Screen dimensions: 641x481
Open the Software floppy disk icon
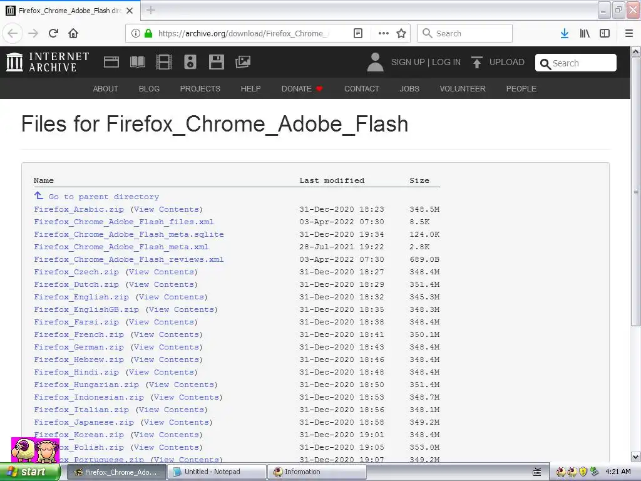tap(216, 62)
